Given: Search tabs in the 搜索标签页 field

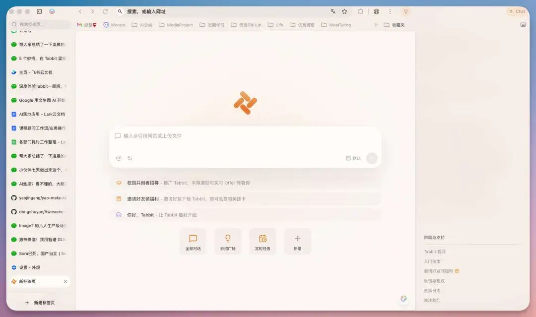Looking at the screenshot, I should 40,25.
